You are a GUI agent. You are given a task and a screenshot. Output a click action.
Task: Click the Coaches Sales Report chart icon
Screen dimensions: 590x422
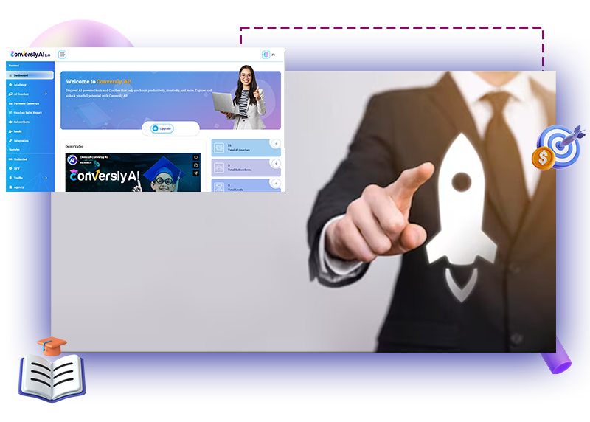tap(10, 113)
